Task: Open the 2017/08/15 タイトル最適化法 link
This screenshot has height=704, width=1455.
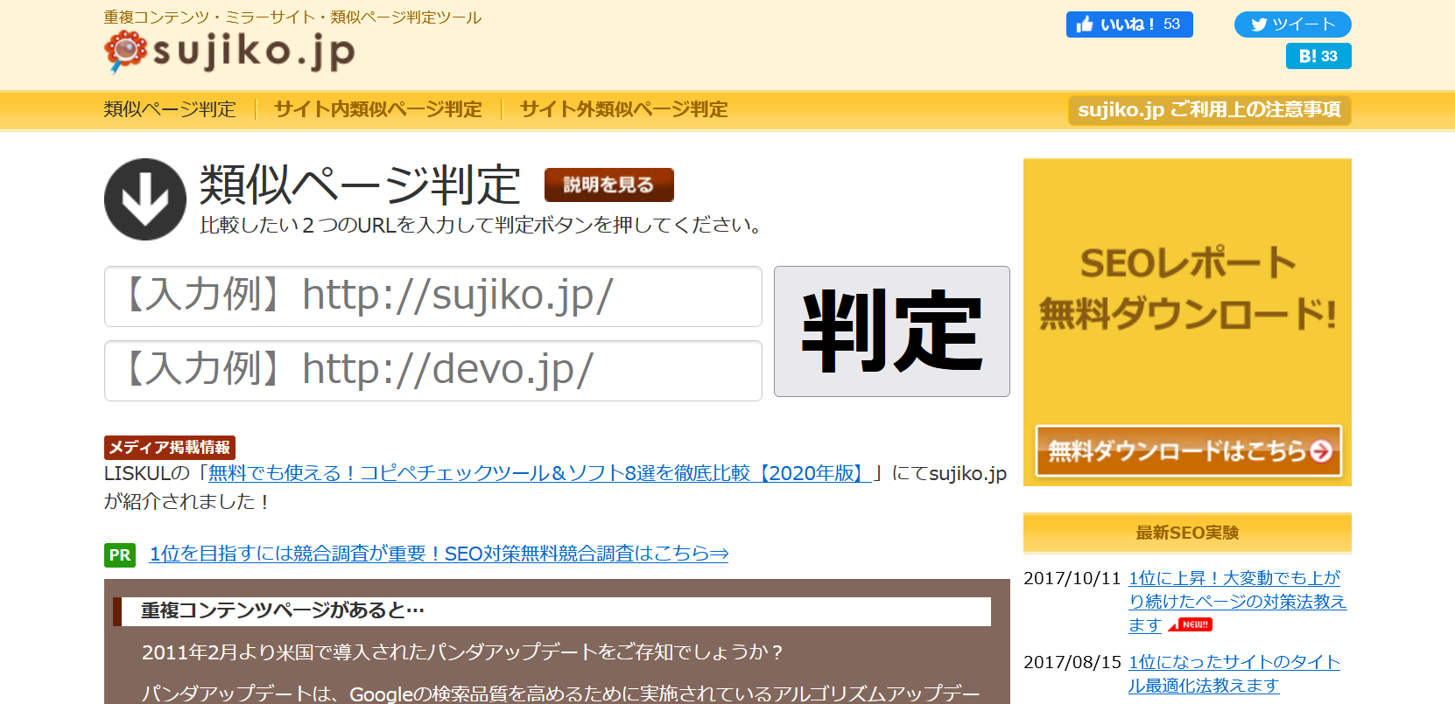Action: point(1234,674)
